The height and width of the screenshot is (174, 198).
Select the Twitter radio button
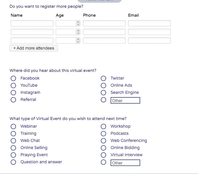coord(103,78)
